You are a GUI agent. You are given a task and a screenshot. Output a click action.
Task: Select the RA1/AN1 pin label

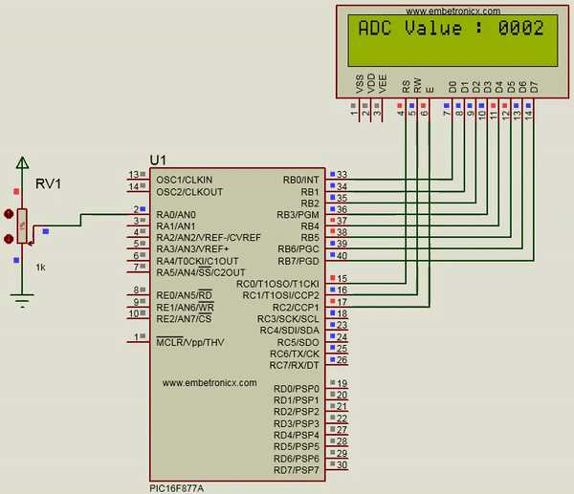click(x=176, y=226)
